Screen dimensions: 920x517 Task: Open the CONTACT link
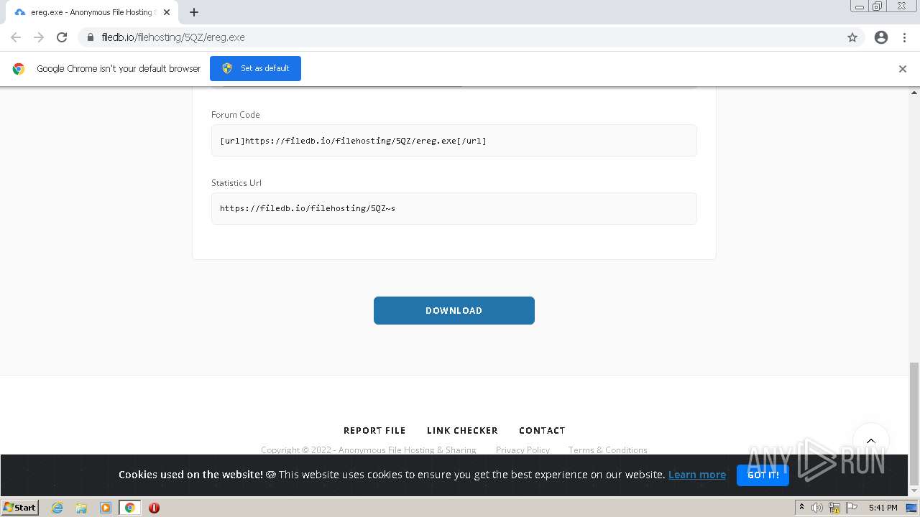(x=542, y=430)
